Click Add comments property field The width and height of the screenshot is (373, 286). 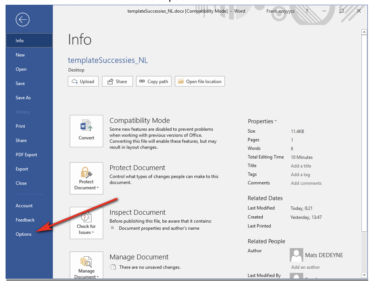(306, 183)
